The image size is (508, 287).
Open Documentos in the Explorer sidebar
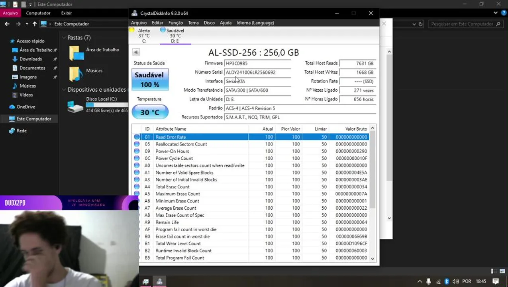(32, 68)
